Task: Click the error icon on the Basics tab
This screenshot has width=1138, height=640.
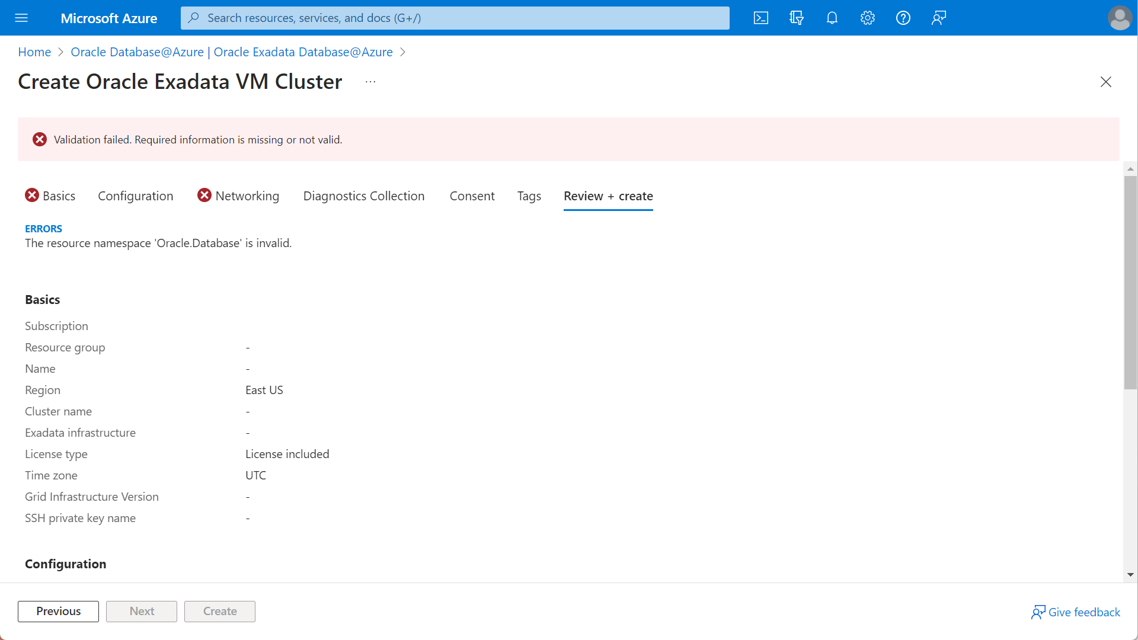Action: click(32, 196)
